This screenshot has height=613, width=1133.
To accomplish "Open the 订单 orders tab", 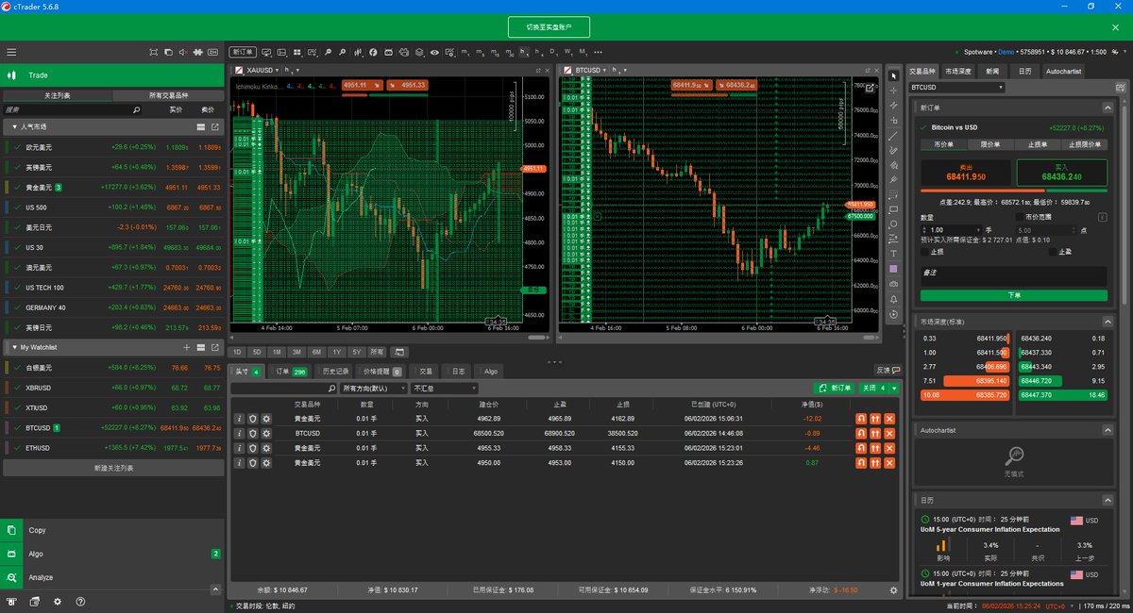I will point(289,372).
